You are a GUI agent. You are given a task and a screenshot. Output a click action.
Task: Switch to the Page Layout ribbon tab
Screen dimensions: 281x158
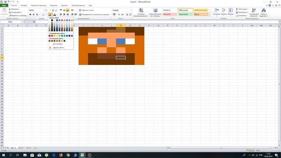(x=39, y=5)
